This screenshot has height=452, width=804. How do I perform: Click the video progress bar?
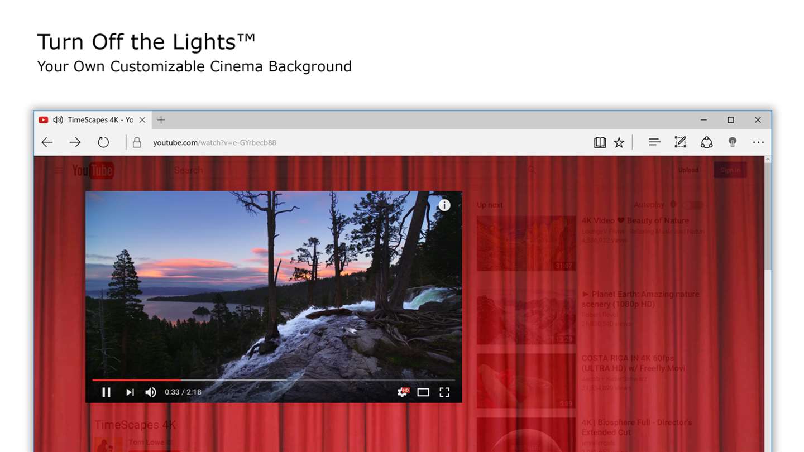[274, 380]
